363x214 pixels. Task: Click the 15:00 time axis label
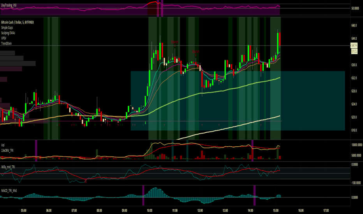click(275, 210)
